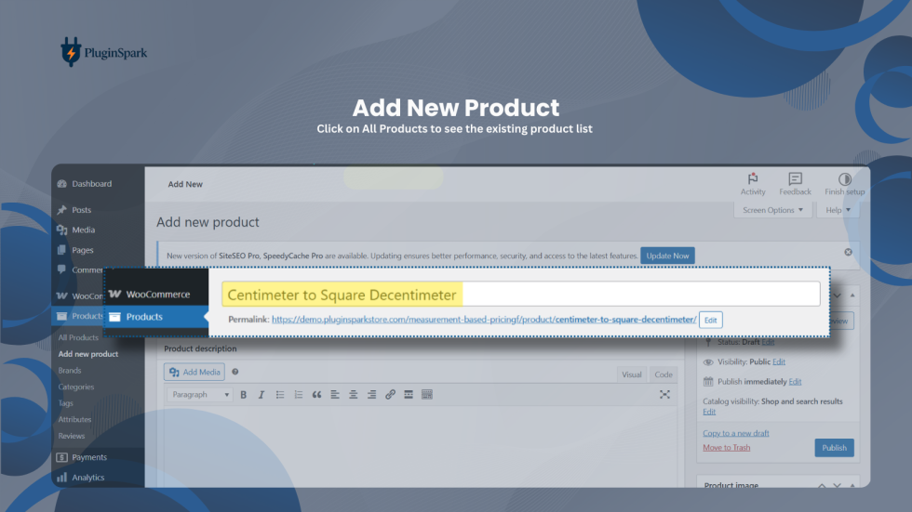Open the Paragraph format dropdown
This screenshot has height=512, width=912.
click(199, 395)
